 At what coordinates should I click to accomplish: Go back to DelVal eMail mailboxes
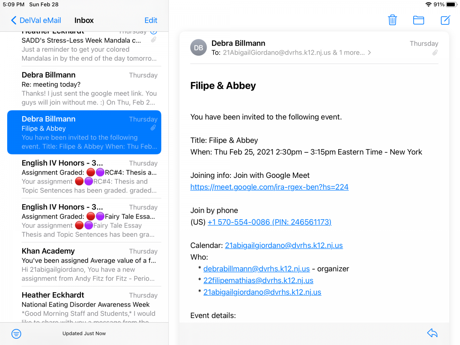click(x=36, y=20)
